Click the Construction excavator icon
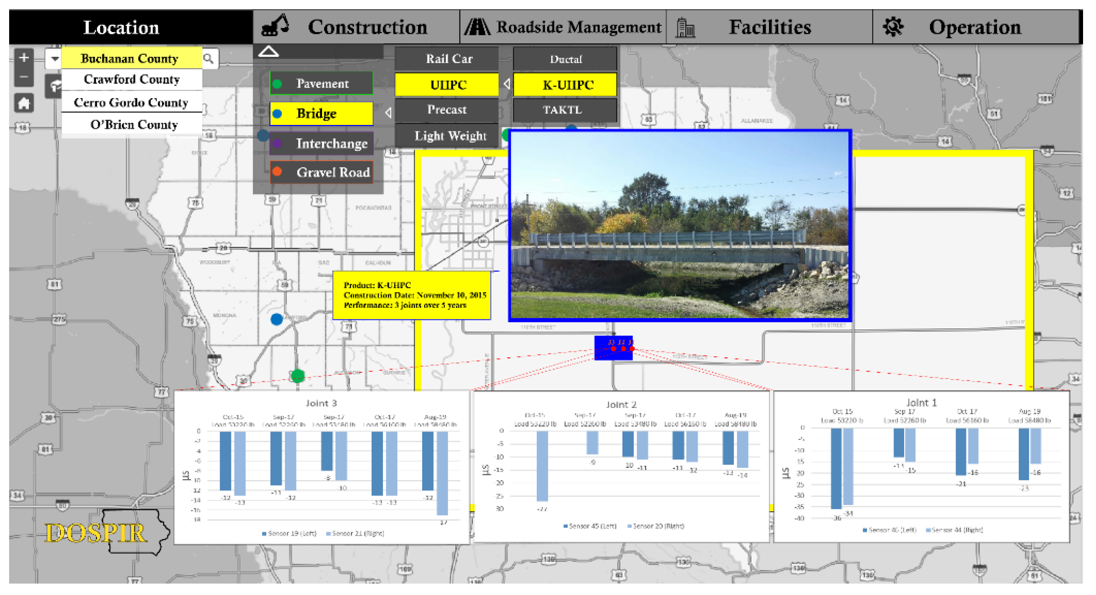The height and width of the screenshot is (595, 1096). point(275,26)
